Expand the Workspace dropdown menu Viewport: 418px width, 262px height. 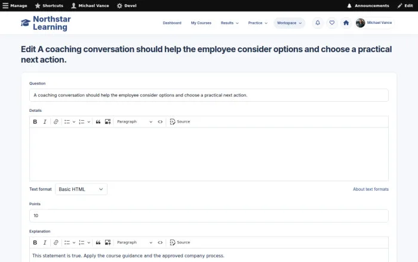(289, 23)
